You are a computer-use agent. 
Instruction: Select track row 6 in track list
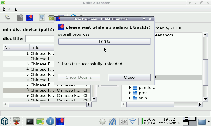coord(28,80)
